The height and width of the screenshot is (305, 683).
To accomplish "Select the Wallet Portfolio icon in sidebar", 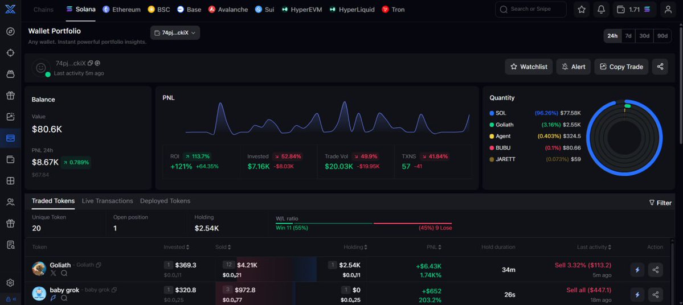I will tap(10, 138).
